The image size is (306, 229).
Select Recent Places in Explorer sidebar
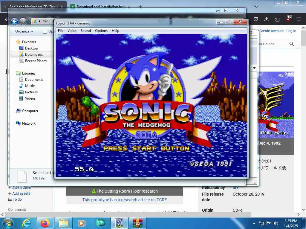pos(36,61)
